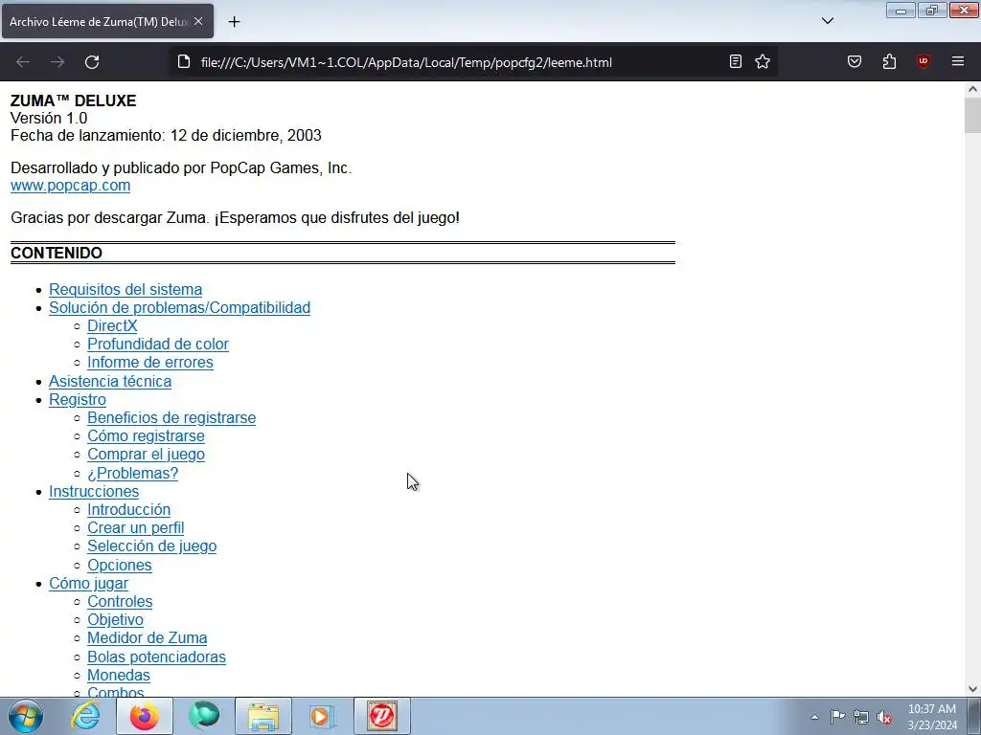Show hidden tray icons arrow
981x735 pixels.
click(x=814, y=717)
